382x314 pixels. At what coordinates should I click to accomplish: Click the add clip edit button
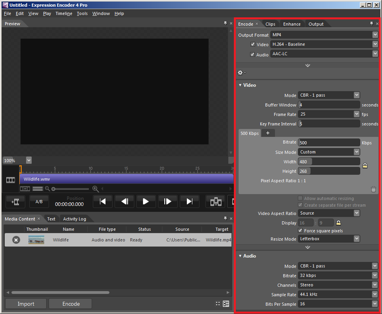click(x=15, y=202)
